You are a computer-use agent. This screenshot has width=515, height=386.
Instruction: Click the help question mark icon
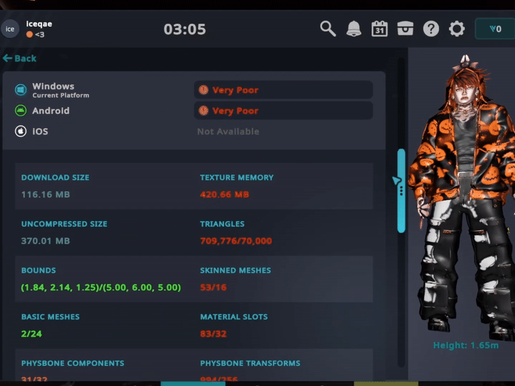tap(431, 29)
